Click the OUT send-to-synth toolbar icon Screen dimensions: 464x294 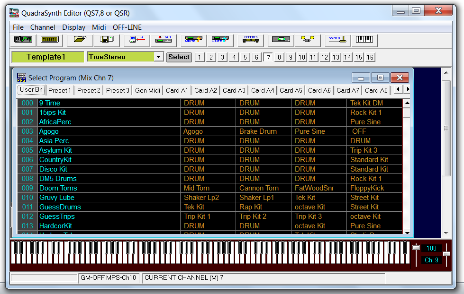(x=163, y=40)
